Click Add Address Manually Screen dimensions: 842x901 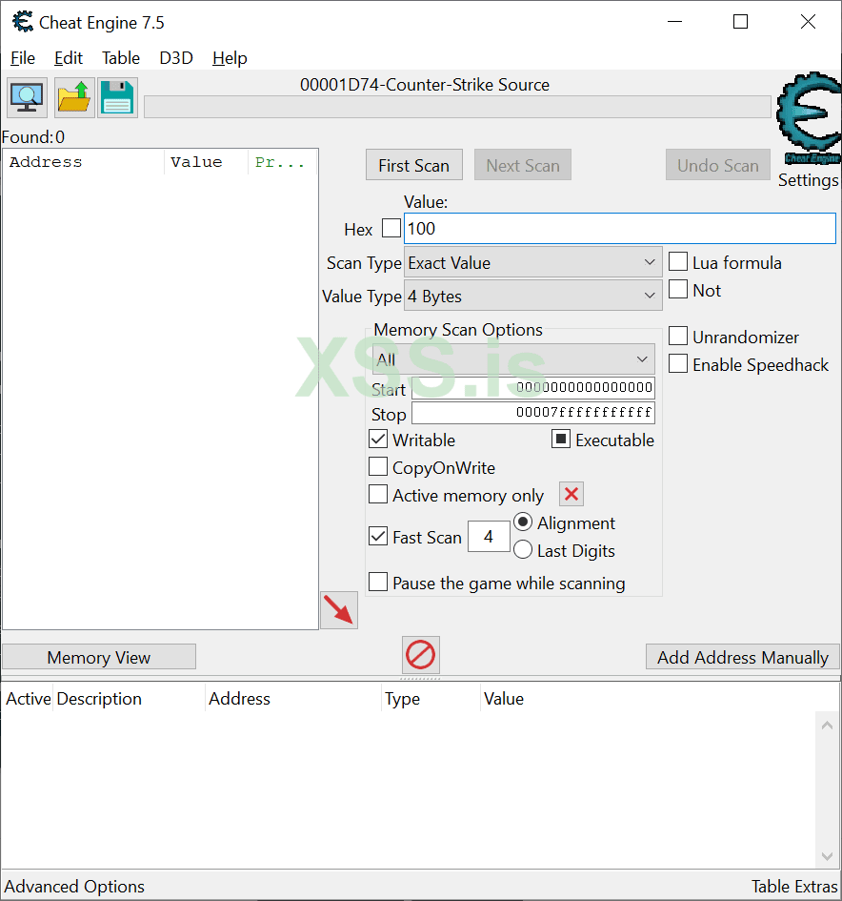(x=743, y=657)
